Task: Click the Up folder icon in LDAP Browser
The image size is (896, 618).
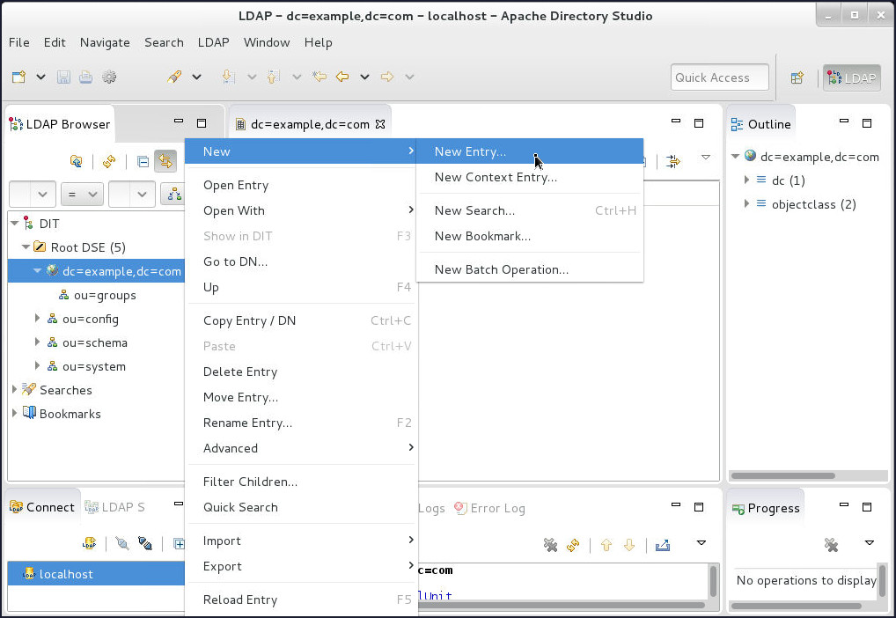Action: pos(76,161)
